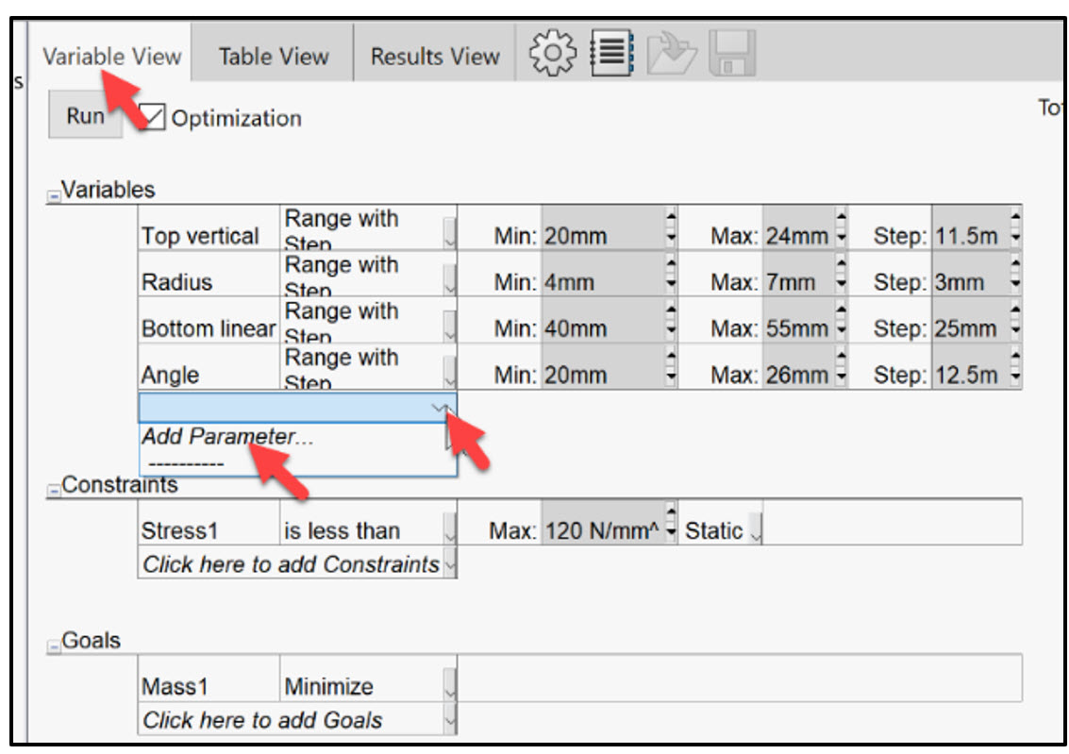1069x754 pixels.
Task: Uncheck the Optimization checkbox
Action: pos(155,115)
